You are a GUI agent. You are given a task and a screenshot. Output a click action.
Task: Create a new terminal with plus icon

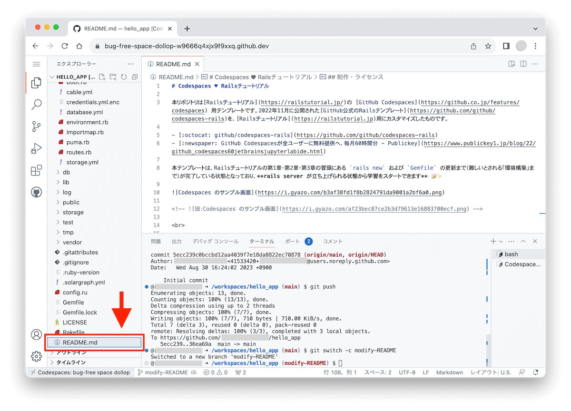point(493,241)
